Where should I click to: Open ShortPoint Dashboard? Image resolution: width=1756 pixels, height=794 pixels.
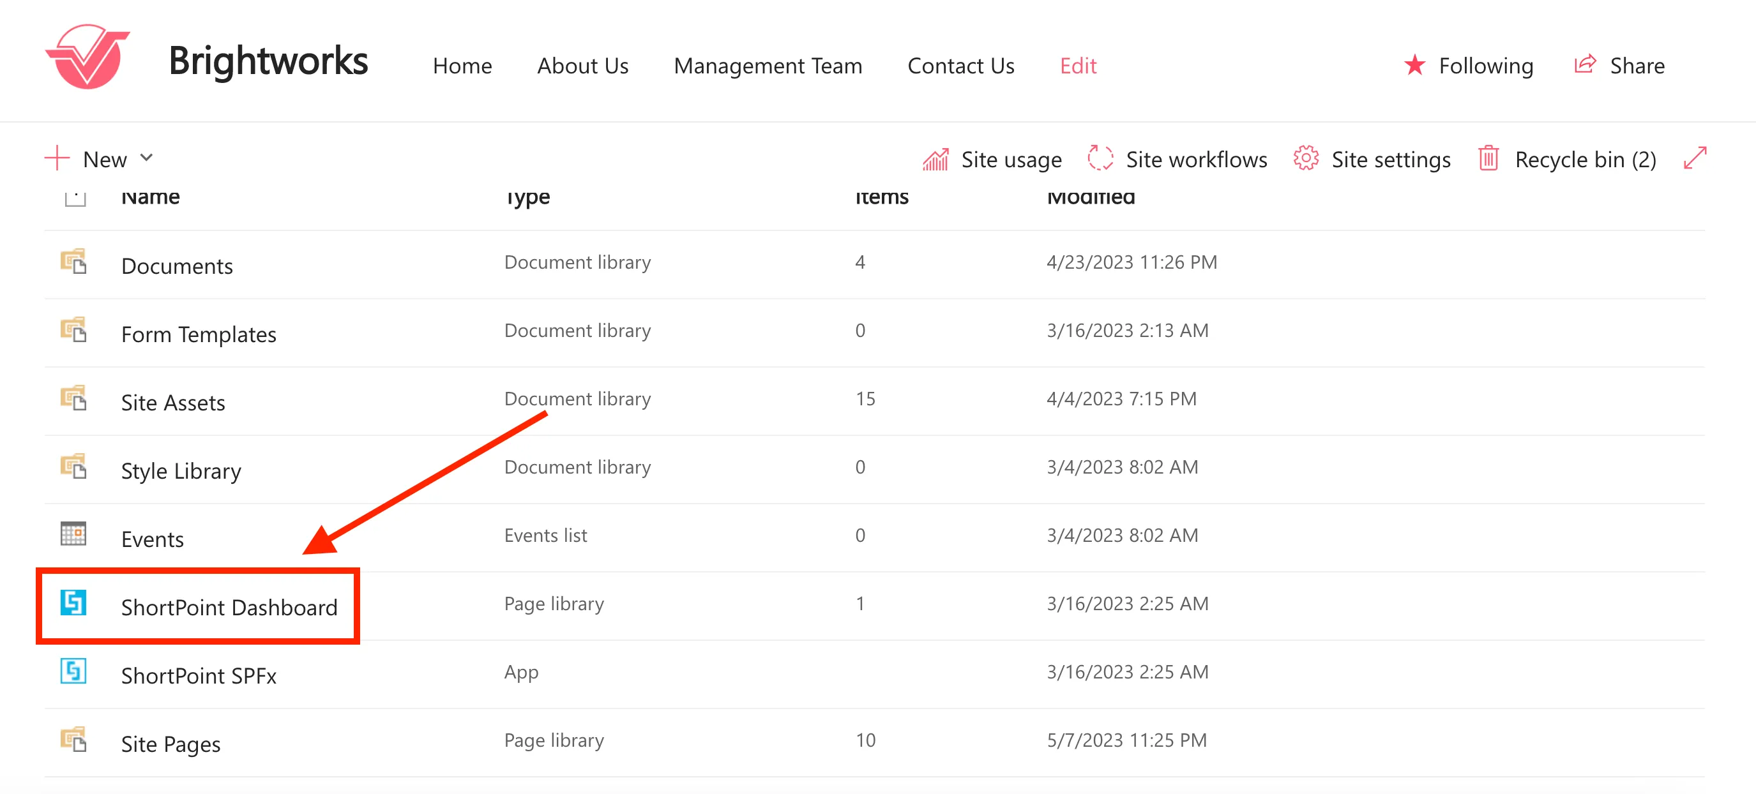point(229,607)
